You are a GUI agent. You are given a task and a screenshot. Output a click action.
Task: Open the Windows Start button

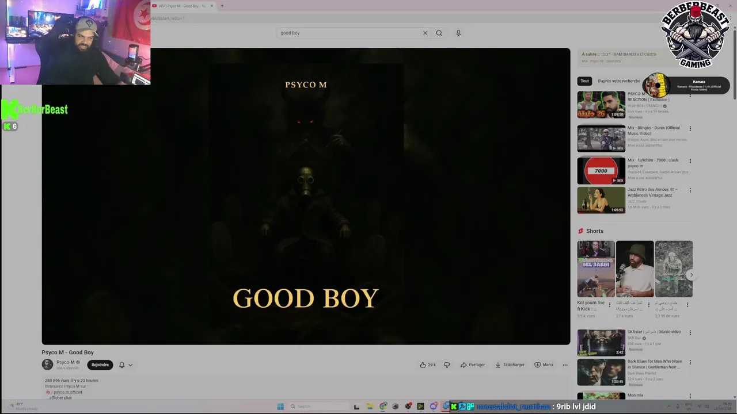tap(280, 407)
